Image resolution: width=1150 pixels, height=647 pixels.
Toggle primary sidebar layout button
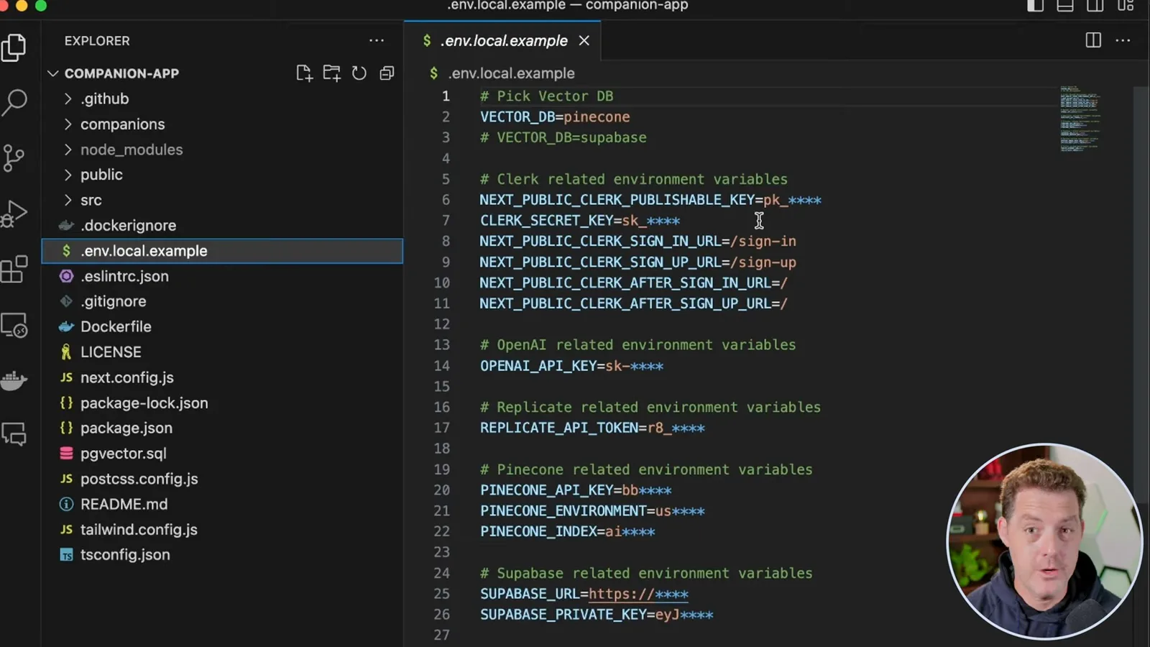pyautogui.click(x=1035, y=6)
